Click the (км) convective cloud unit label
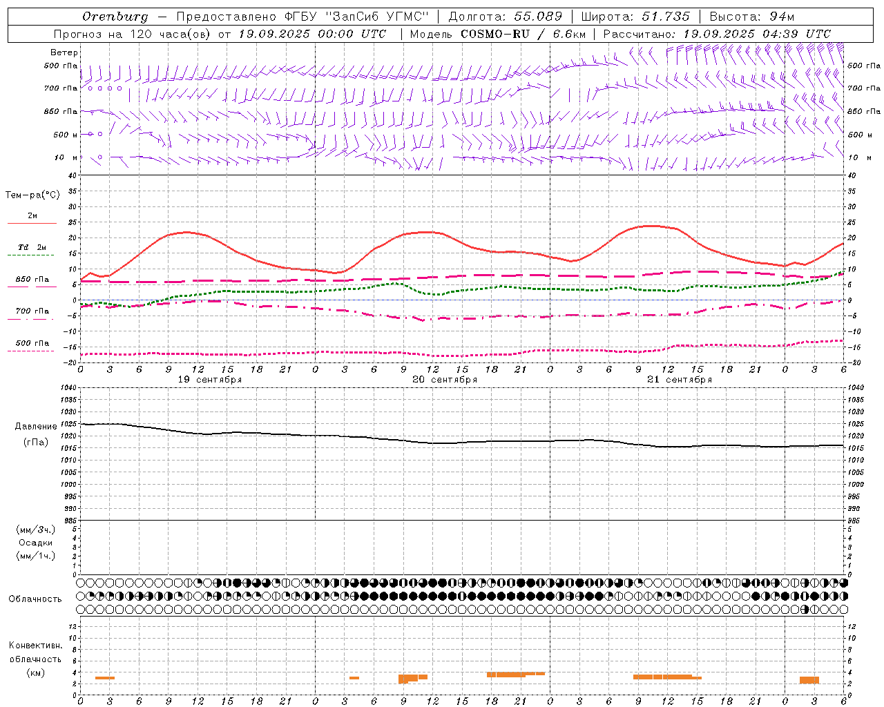This screenshot has width=884, height=707. (36, 672)
